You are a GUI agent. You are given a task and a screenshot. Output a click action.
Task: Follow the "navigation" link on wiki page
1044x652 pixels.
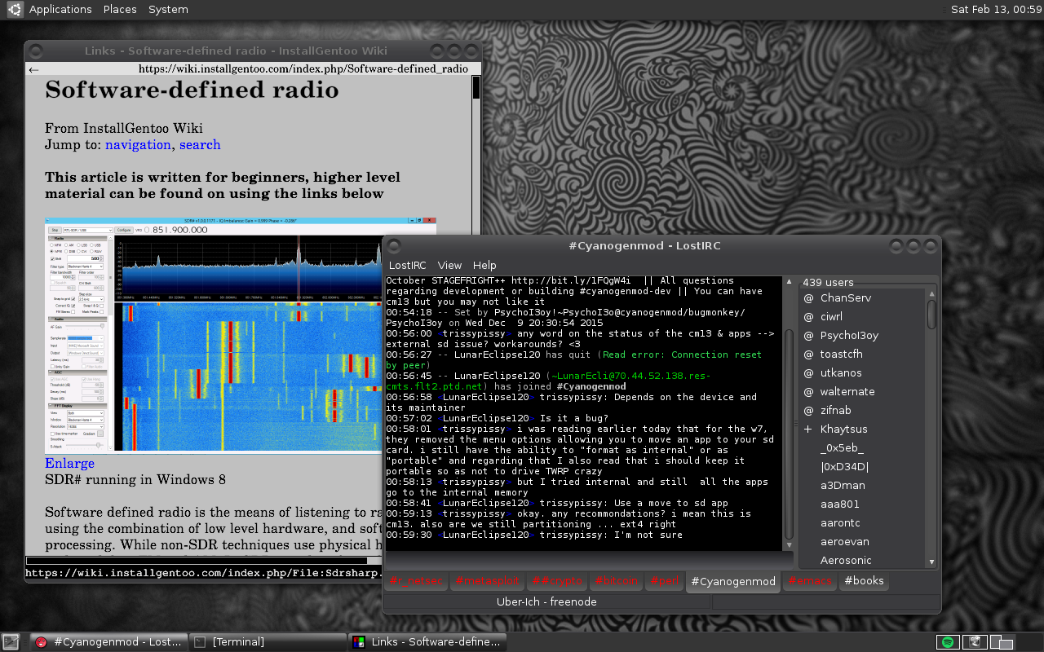point(138,144)
